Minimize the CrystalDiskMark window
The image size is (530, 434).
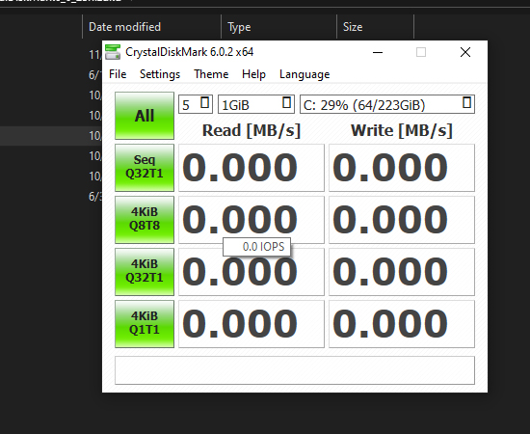(x=378, y=52)
